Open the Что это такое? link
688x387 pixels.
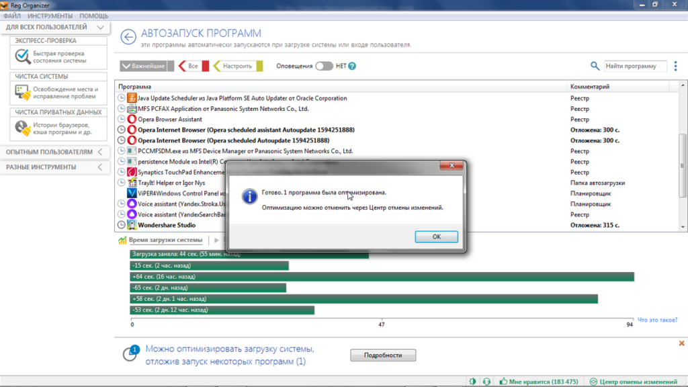(x=657, y=320)
